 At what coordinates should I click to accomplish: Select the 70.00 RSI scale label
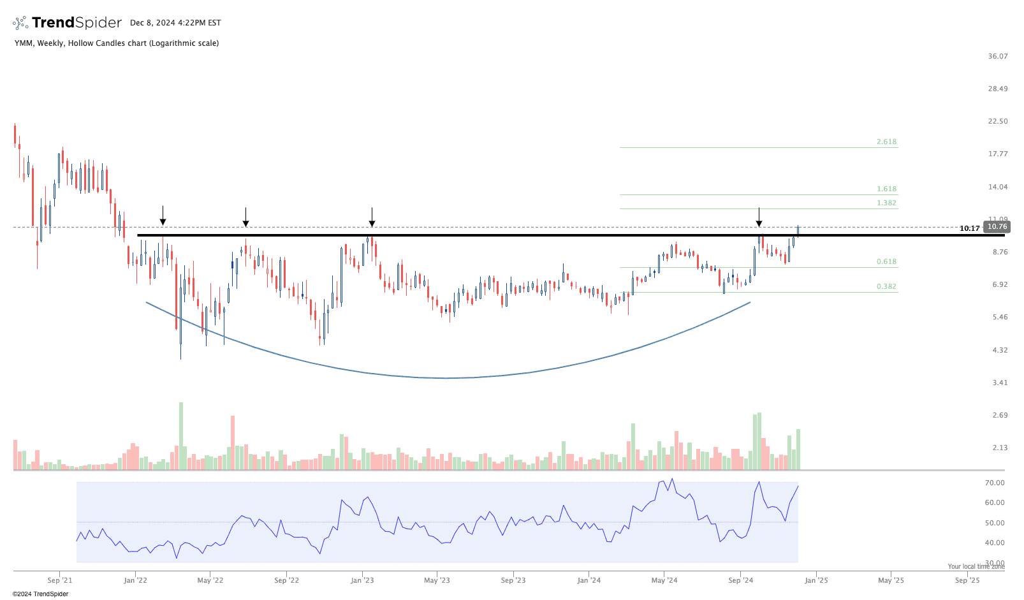click(x=995, y=483)
